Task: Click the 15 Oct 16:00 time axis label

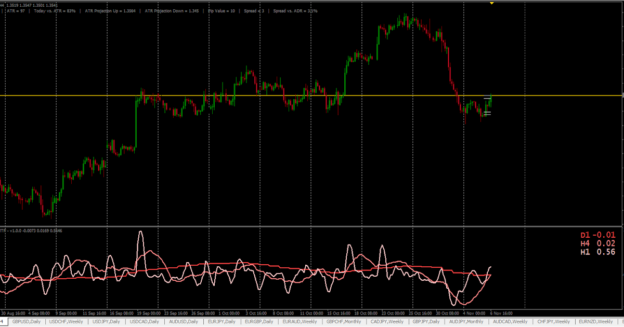Action: point(338,314)
